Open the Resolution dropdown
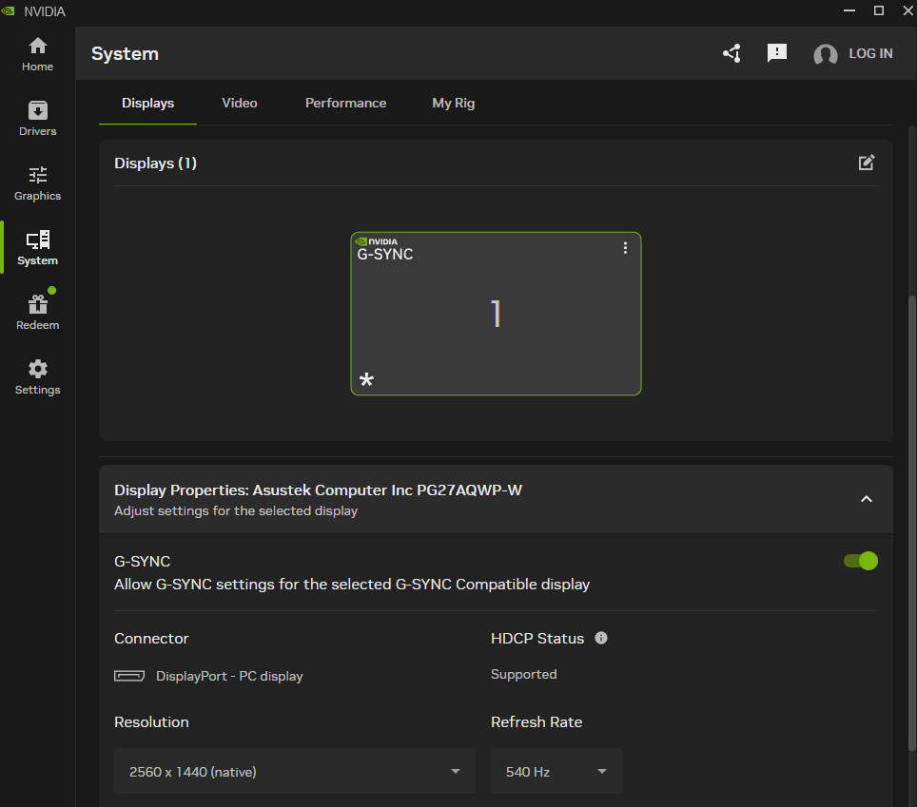The width and height of the screenshot is (917, 807). click(x=295, y=771)
